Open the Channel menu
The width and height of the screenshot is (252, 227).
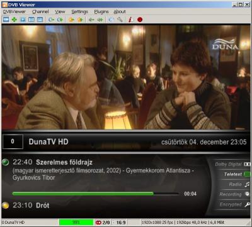(40, 12)
